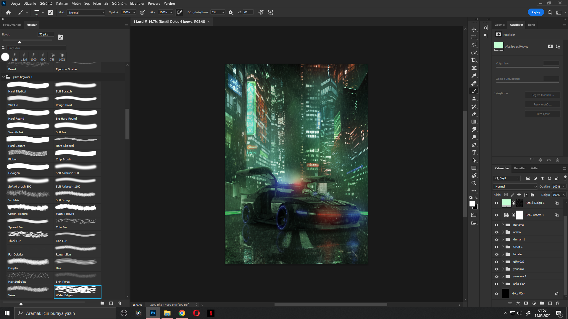Screen dimensions: 568x319
Task: Click the Paylaş button
Action: 536,12
